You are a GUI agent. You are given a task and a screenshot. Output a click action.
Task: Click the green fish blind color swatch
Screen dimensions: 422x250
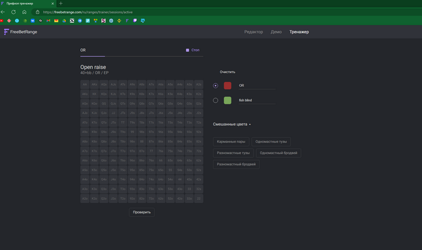pyautogui.click(x=227, y=100)
